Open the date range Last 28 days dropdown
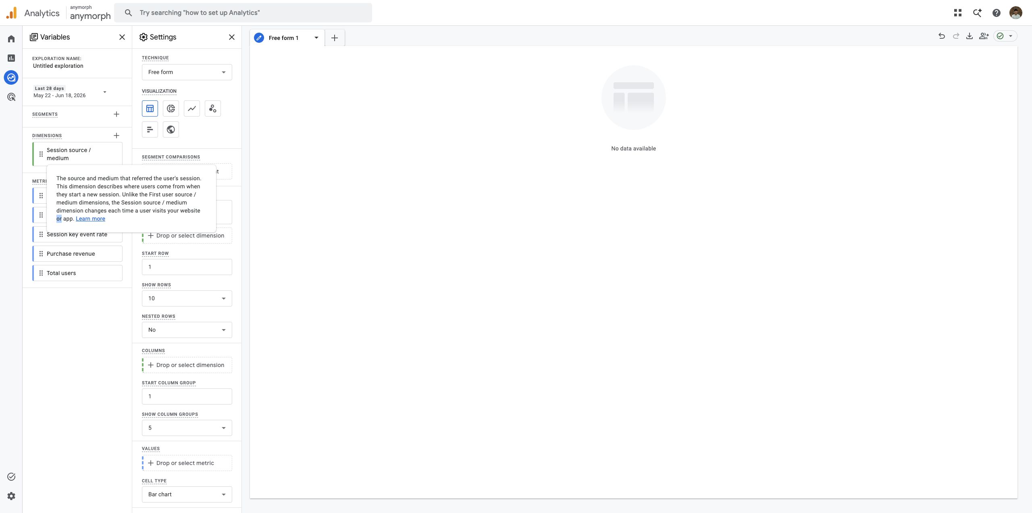Image resolution: width=1032 pixels, height=513 pixels. (x=70, y=92)
